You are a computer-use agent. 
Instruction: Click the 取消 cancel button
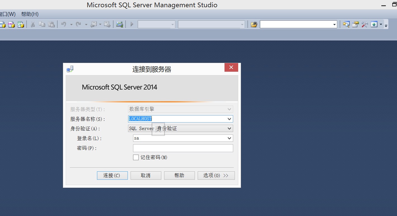point(146,176)
